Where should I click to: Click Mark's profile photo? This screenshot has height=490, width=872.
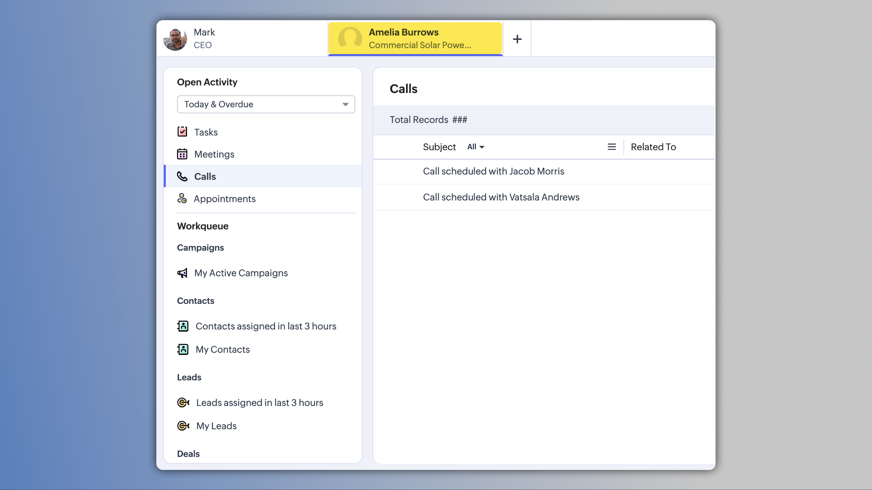[x=175, y=39]
